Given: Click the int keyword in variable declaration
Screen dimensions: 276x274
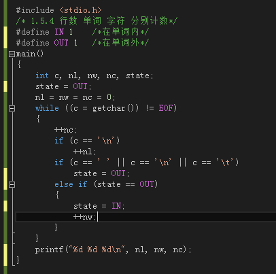Looking at the screenshot, I should 42,75.
